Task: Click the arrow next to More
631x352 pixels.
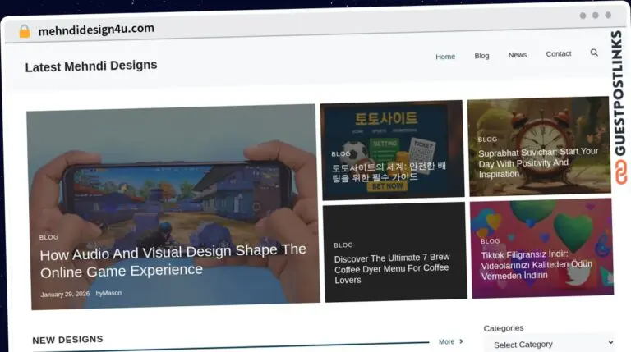Action: point(461,341)
